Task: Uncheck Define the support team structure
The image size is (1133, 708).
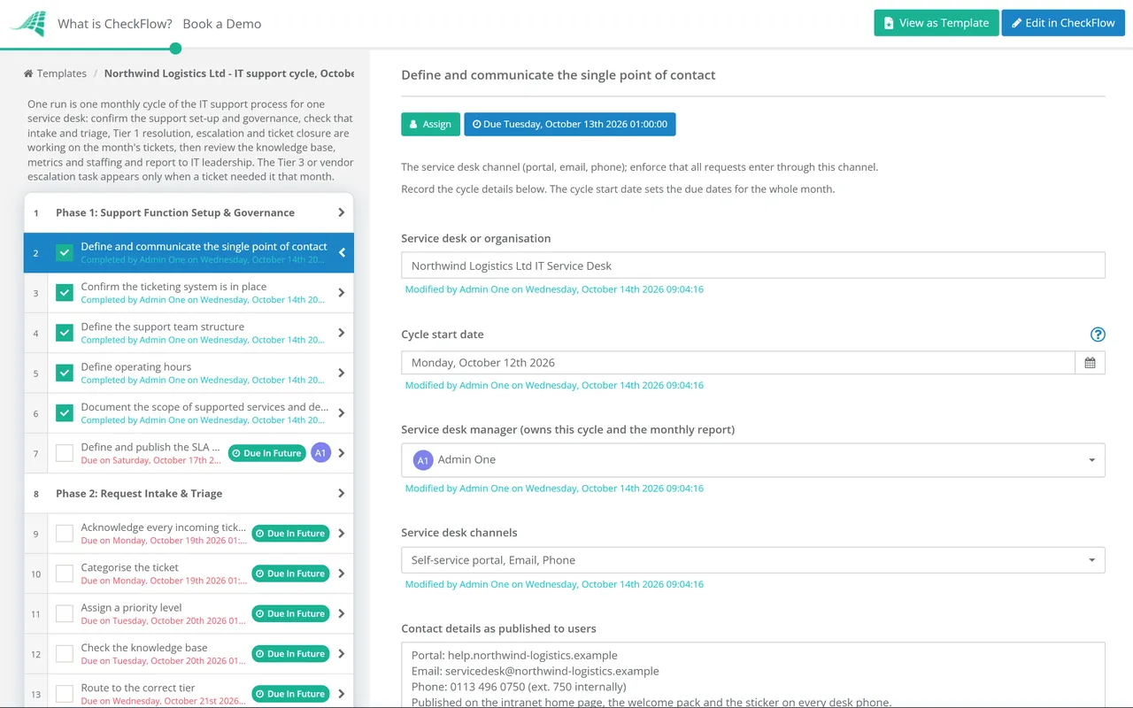Action: [65, 333]
